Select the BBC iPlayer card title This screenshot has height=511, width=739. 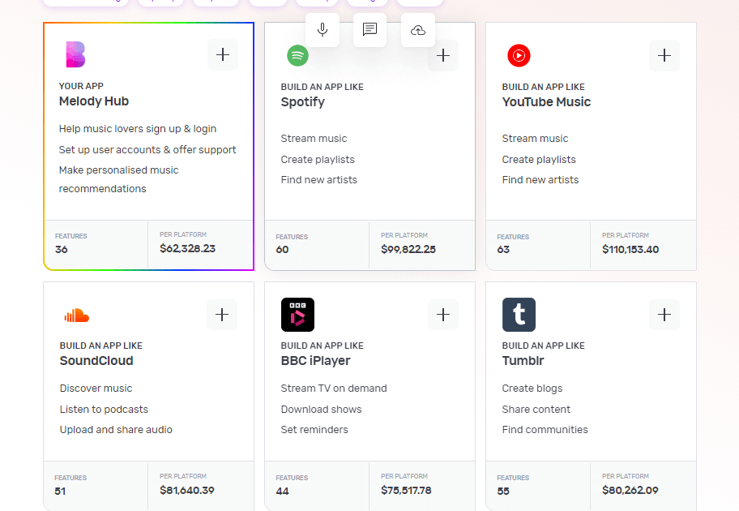[x=315, y=360]
